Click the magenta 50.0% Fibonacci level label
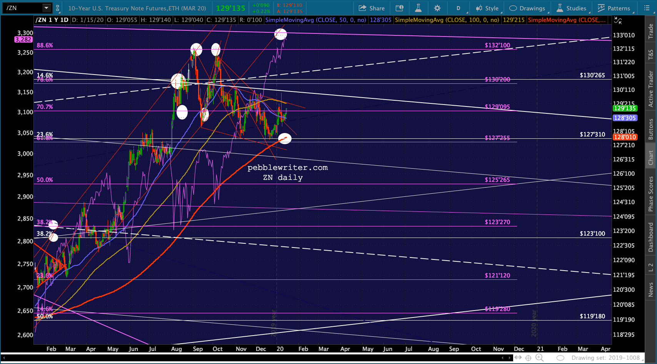Image resolution: width=657 pixels, height=364 pixels. 45,180
